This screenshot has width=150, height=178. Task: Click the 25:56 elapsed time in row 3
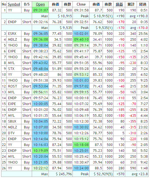(x=143, y=34)
